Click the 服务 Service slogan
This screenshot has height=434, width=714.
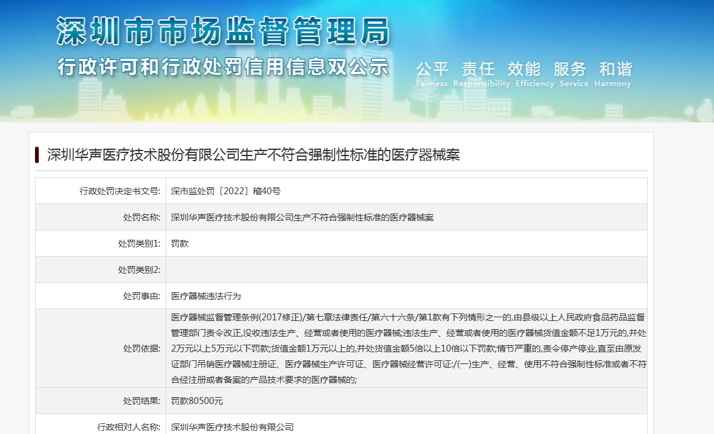(570, 74)
